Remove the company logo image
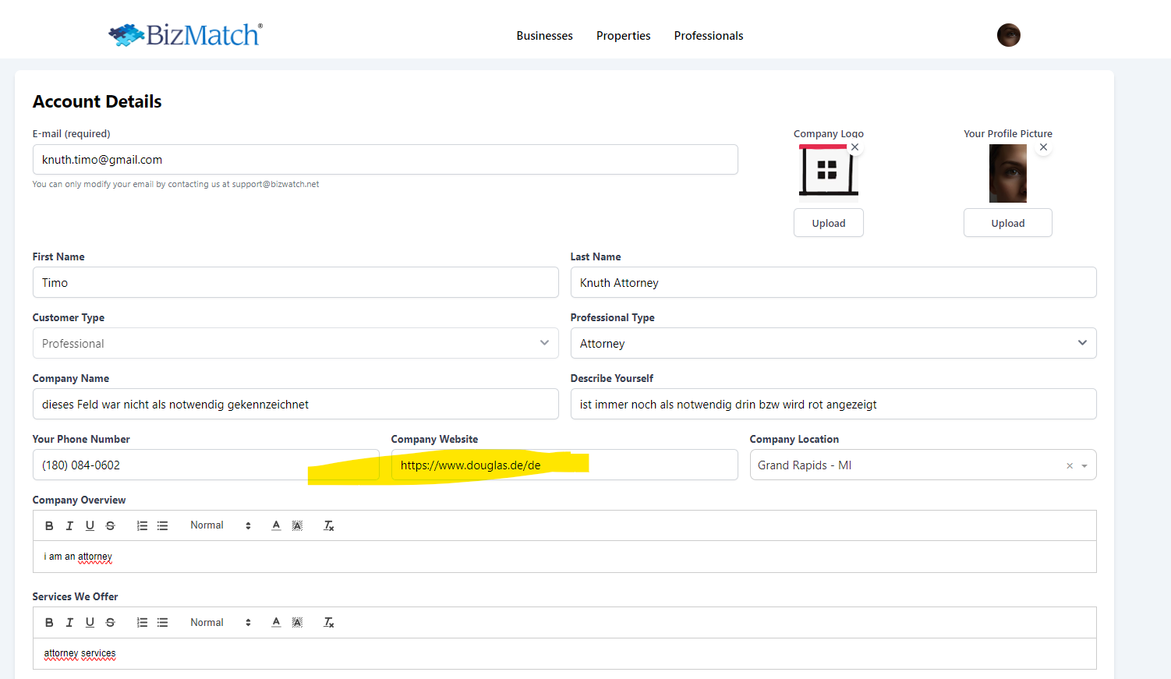This screenshot has width=1171, height=679. [854, 147]
